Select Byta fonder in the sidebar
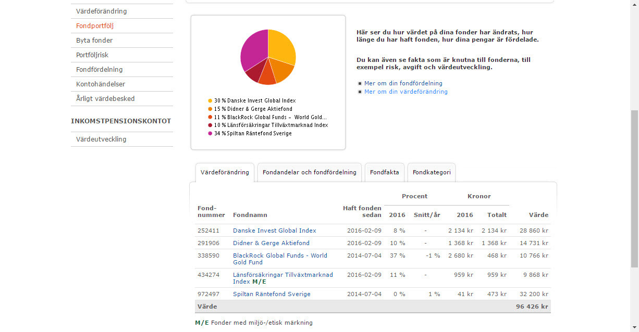Screen dimensions: 639x332 click(94, 40)
